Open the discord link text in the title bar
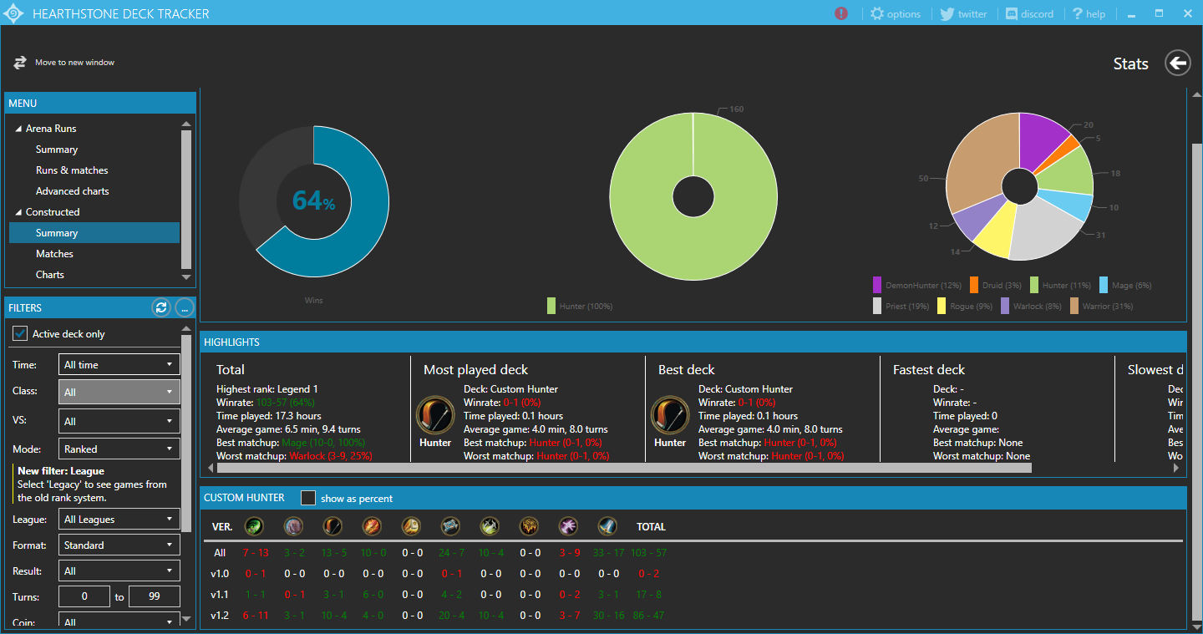The image size is (1203, 634). 1037,14
